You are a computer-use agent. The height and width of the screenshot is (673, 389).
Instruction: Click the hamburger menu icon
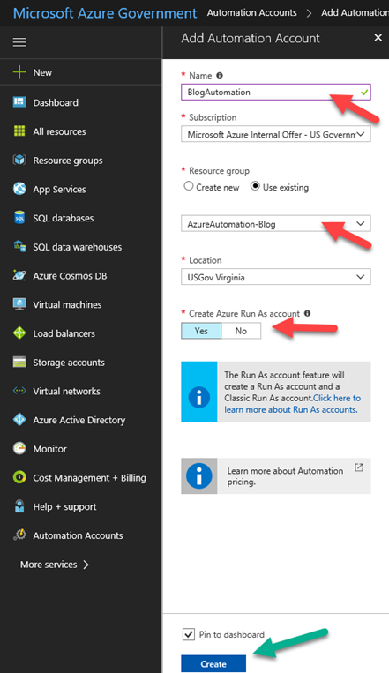click(19, 42)
